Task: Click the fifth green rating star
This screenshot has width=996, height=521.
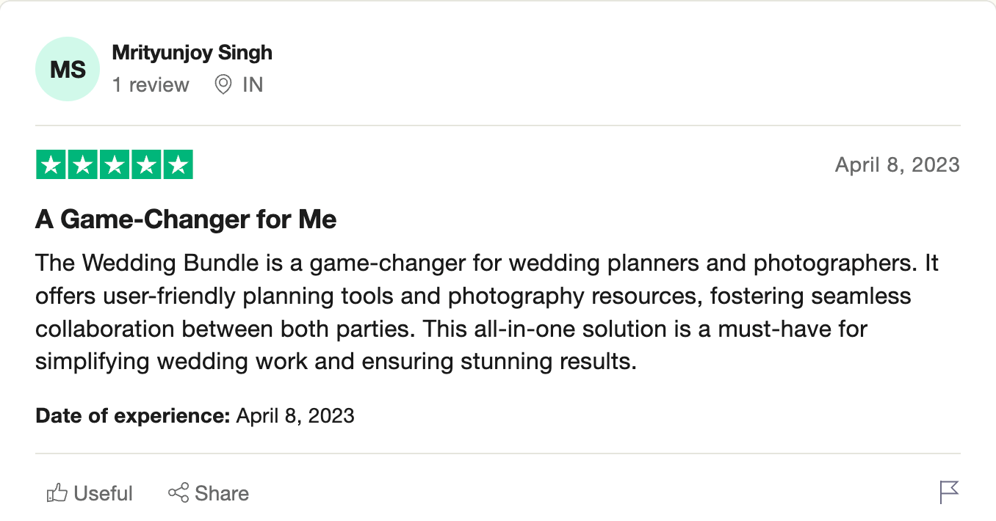Action: pyautogui.click(x=178, y=164)
